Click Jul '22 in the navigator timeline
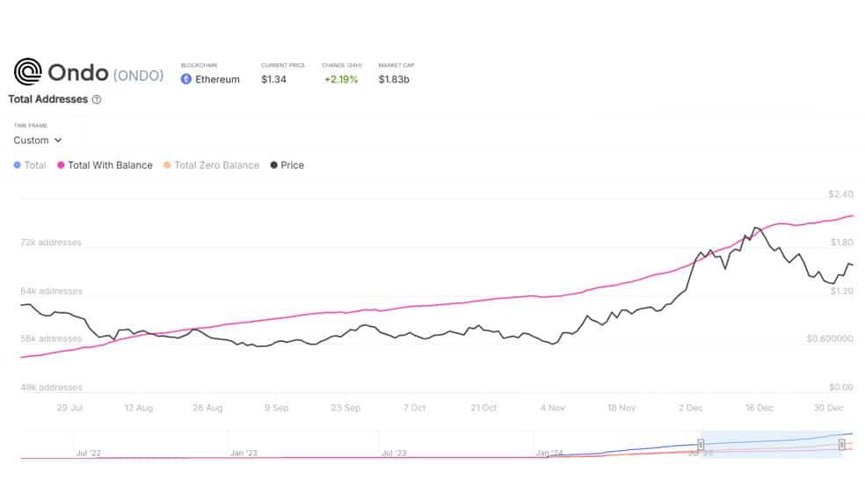This screenshot has height=487, width=865. pos(88,453)
